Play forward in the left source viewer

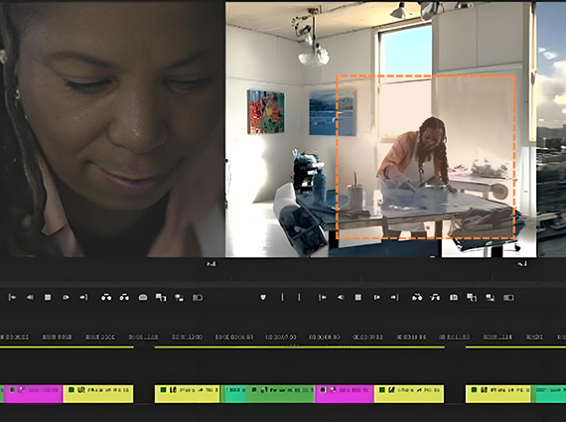pyautogui.click(x=66, y=297)
